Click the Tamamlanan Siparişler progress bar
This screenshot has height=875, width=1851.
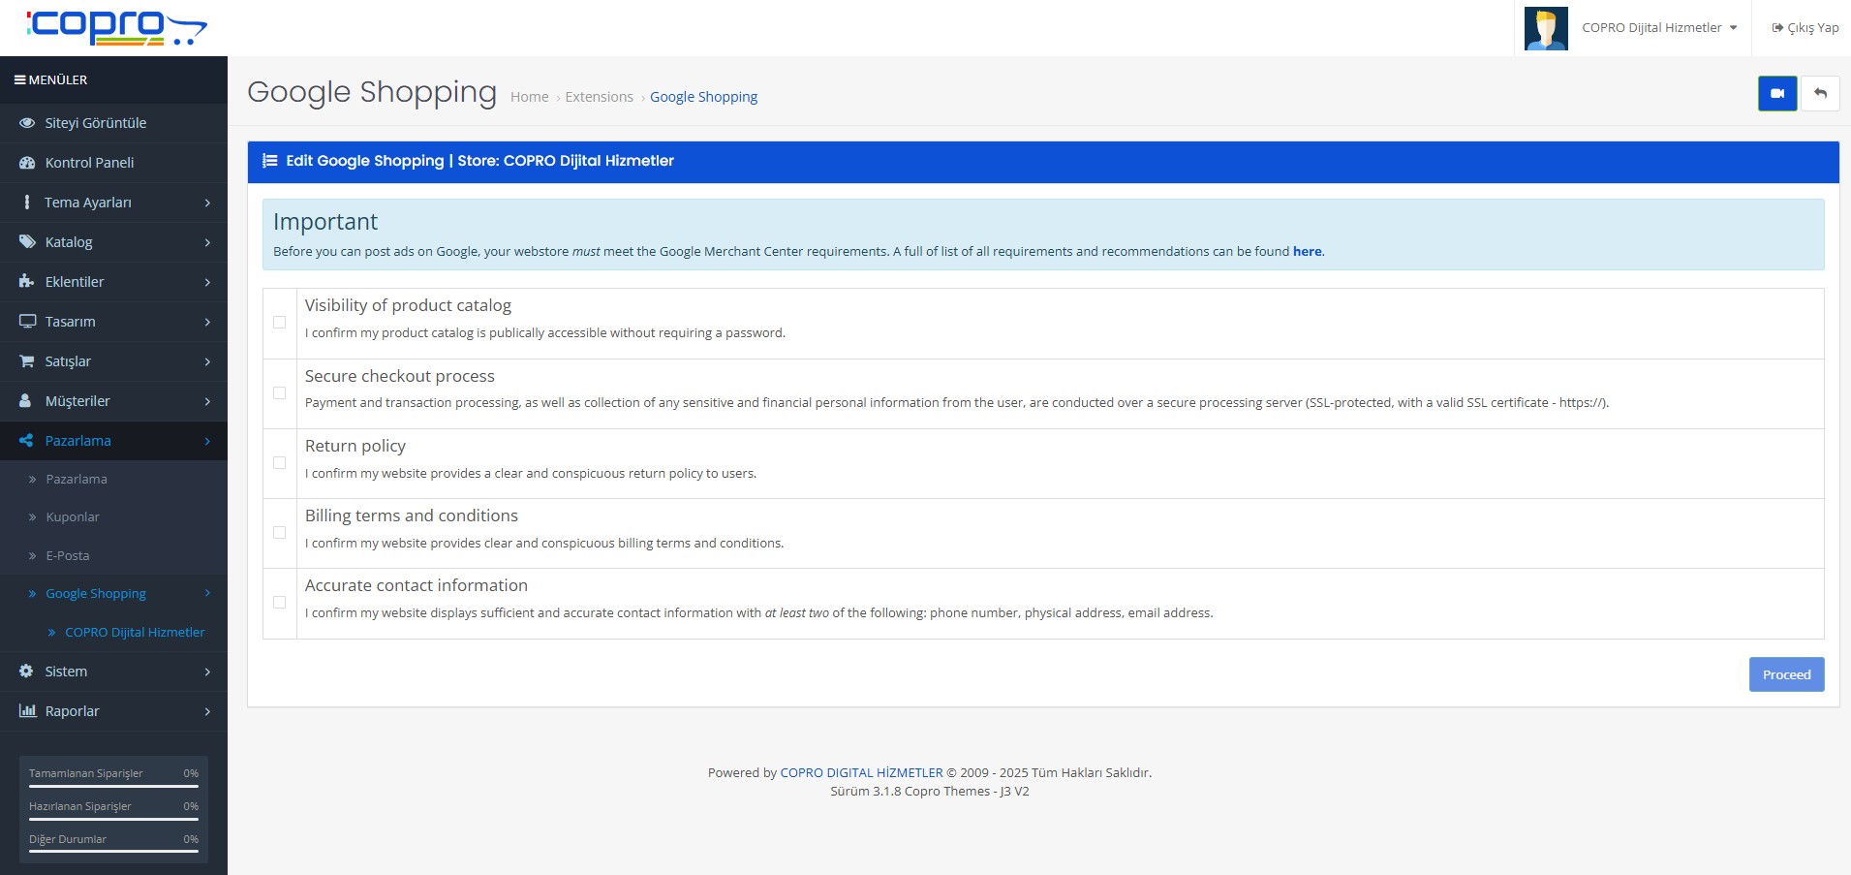tap(113, 786)
